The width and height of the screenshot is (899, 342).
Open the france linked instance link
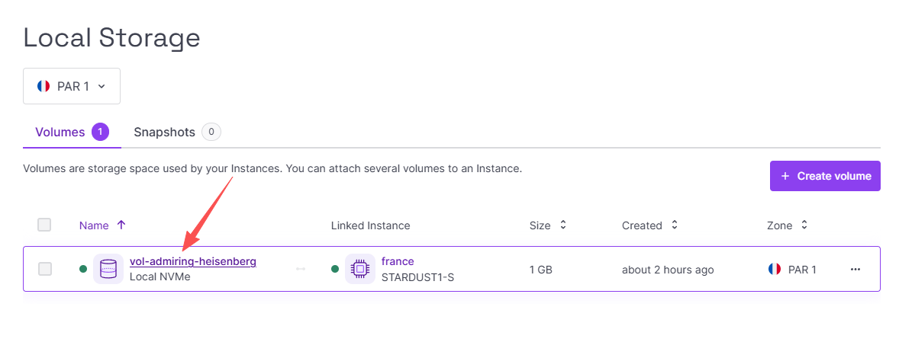(x=398, y=261)
